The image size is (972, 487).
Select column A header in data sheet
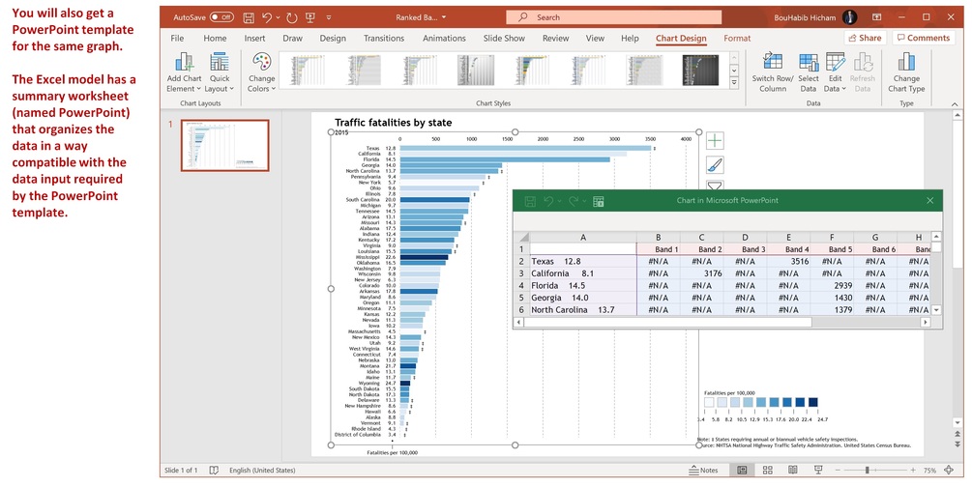(x=582, y=238)
